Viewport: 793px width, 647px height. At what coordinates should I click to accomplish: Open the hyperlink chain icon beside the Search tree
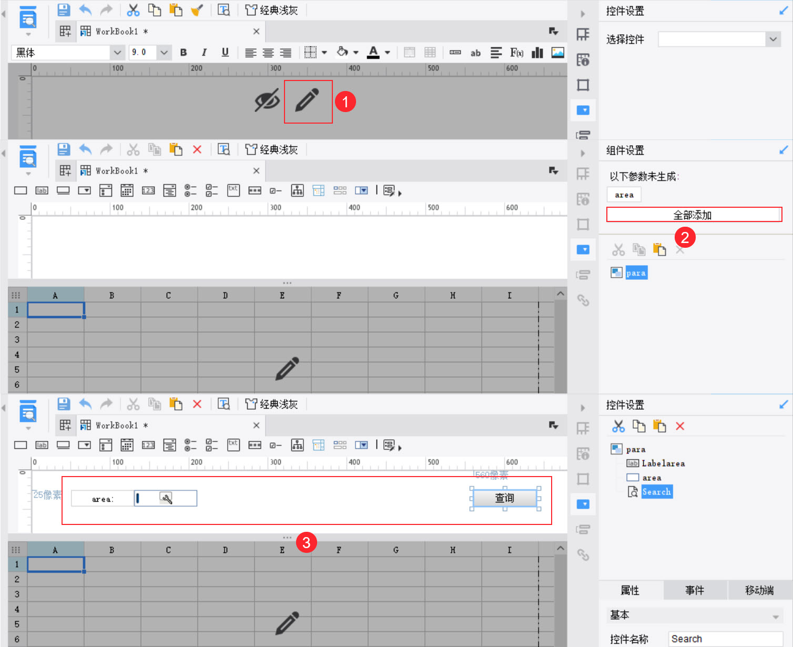583,555
